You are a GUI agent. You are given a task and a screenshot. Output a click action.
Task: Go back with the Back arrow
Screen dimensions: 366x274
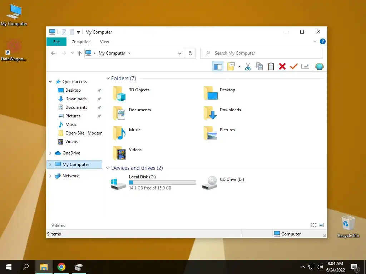[53, 53]
